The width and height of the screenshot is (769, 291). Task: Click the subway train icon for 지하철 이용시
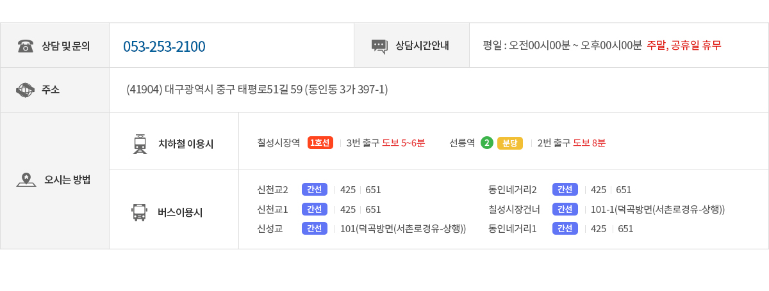click(x=140, y=144)
